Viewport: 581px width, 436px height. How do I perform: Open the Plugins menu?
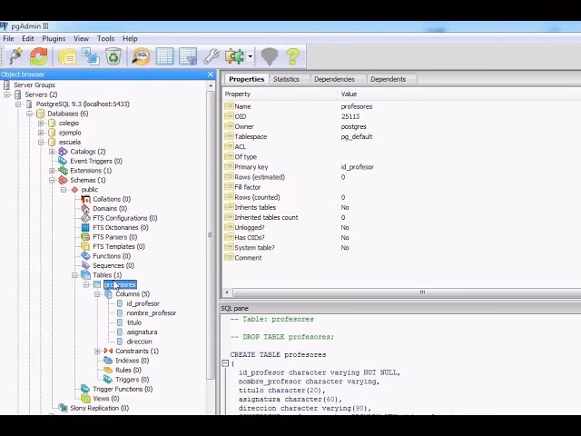pos(54,38)
